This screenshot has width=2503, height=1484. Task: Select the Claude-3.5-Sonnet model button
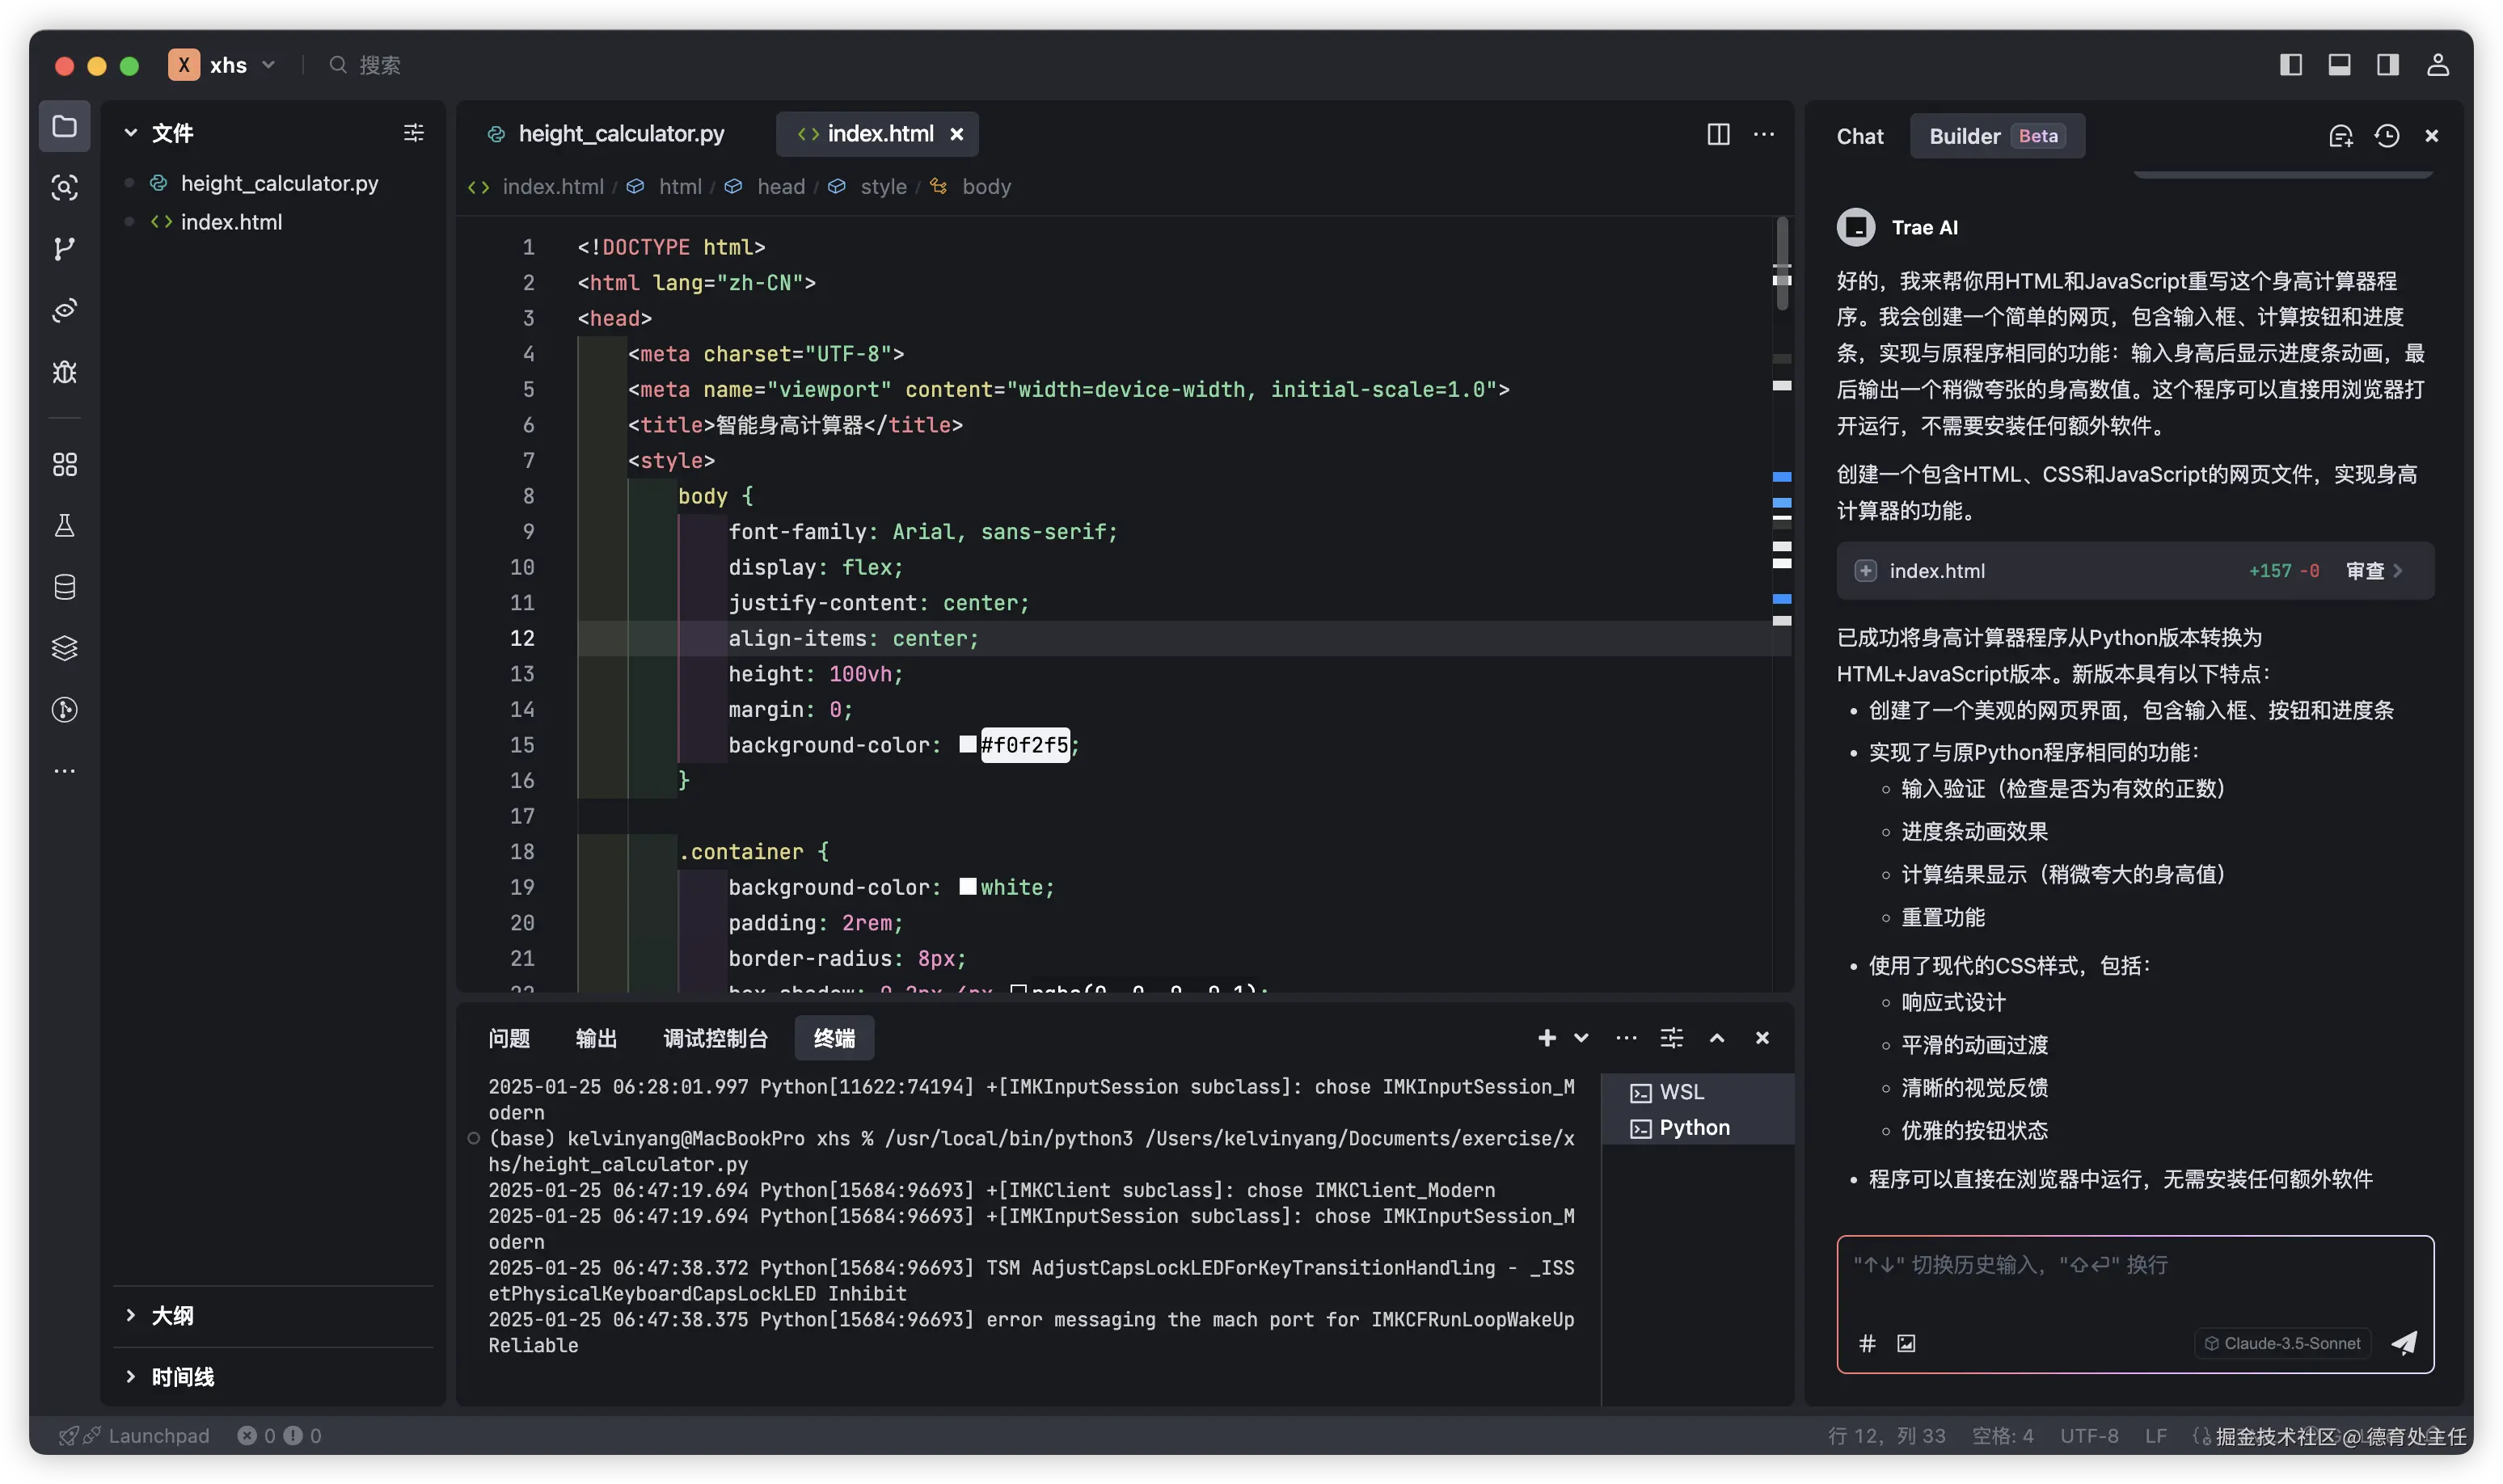[2283, 1343]
